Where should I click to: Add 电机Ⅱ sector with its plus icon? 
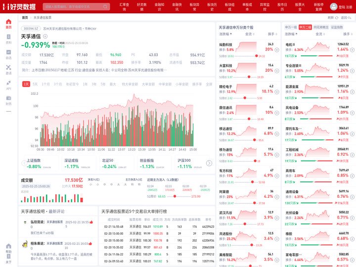coord(352,50)
